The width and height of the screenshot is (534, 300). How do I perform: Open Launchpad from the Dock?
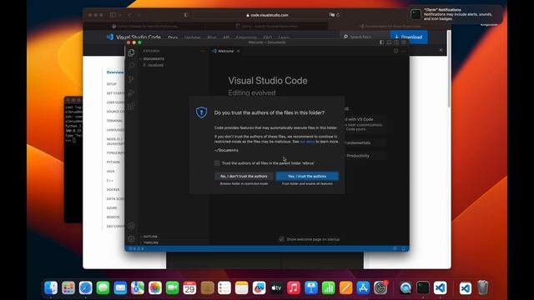pos(68,287)
